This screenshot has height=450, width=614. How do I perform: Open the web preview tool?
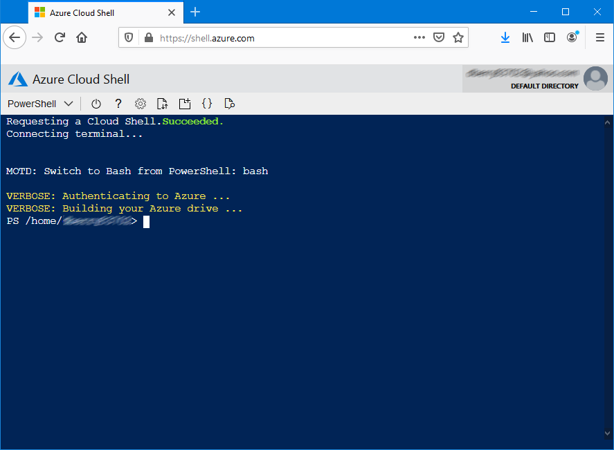coord(229,103)
